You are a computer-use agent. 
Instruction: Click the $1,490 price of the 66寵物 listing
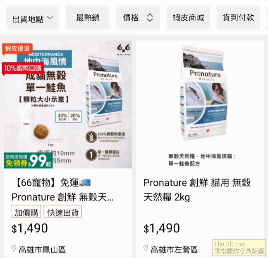tap(30, 228)
